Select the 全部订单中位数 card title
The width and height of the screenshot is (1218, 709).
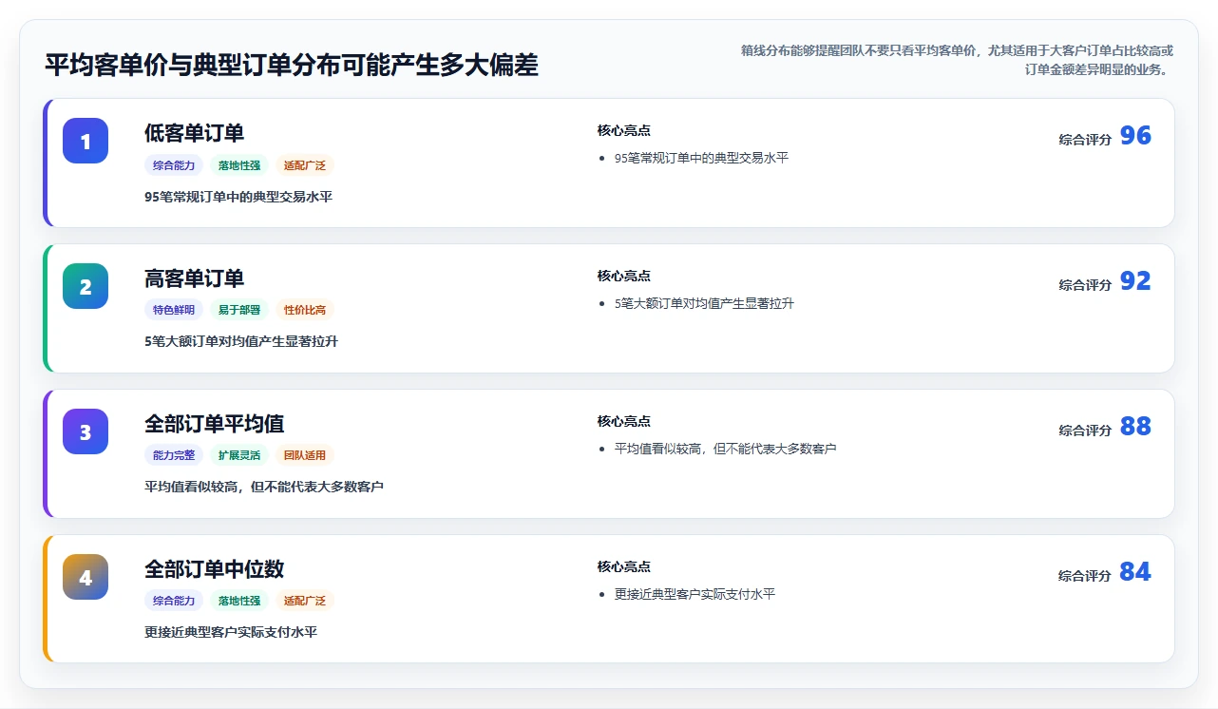(x=214, y=569)
